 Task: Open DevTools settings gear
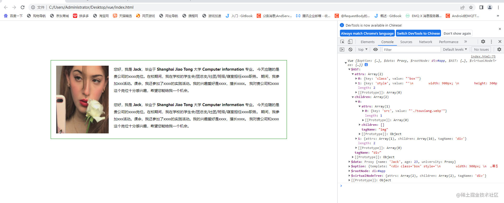tap(483, 41)
